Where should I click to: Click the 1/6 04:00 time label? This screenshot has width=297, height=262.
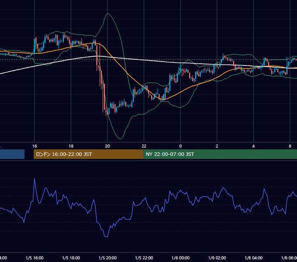coord(254,258)
